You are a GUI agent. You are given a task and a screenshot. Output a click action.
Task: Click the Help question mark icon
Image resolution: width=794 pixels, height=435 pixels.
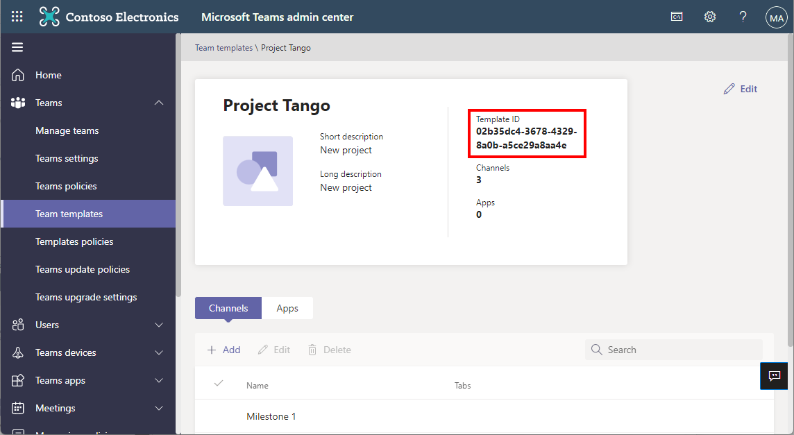[x=743, y=17]
